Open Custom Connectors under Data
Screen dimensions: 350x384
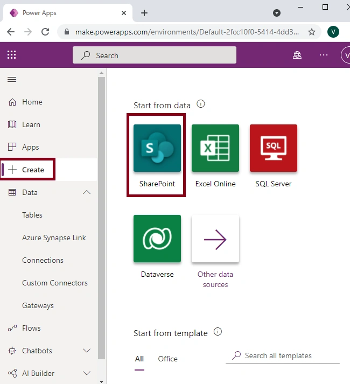tap(55, 283)
